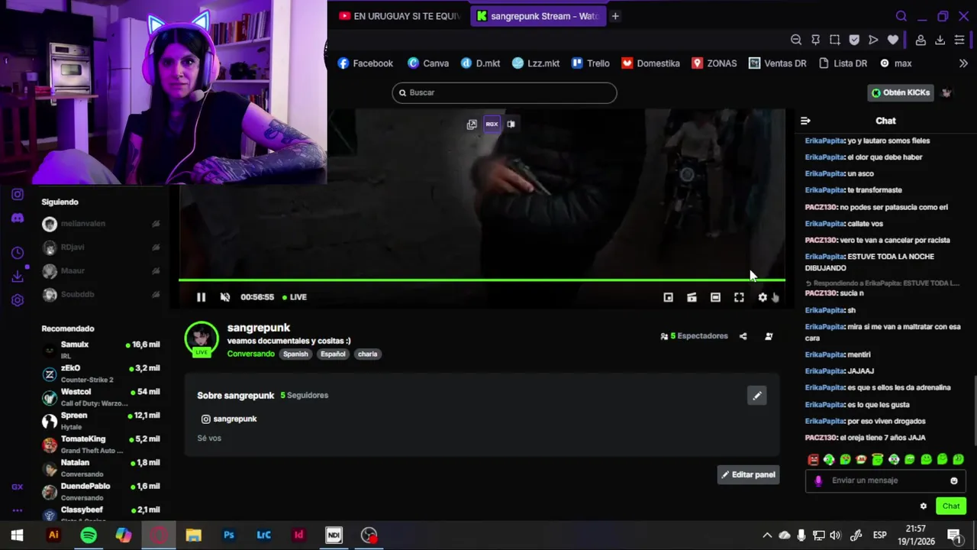Image resolution: width=977 pixels, height=550 pixels.
Task: Open sangrepunk Instagram link in panel
Action: pos(229,419)
